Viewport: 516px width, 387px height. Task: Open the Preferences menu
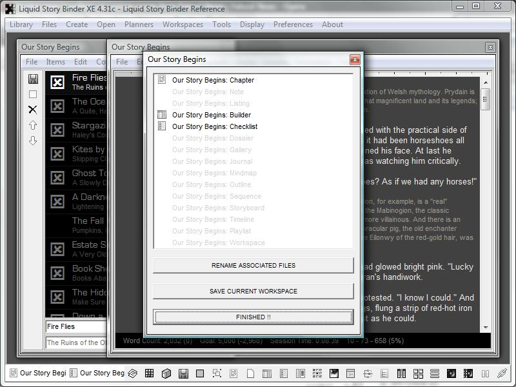click(293, 25)
